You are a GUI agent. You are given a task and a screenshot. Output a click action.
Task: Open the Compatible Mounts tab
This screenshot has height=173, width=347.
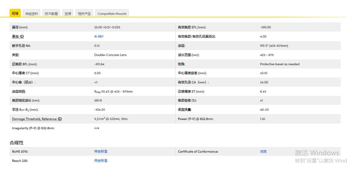pyautogui.click(x=112, y=14)
